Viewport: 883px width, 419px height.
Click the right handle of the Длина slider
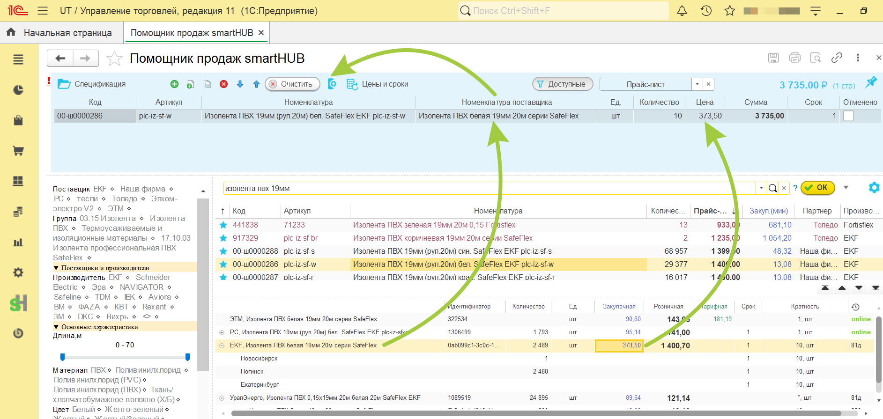(188, 357)
